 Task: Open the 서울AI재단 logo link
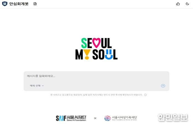tap(71, 118)
